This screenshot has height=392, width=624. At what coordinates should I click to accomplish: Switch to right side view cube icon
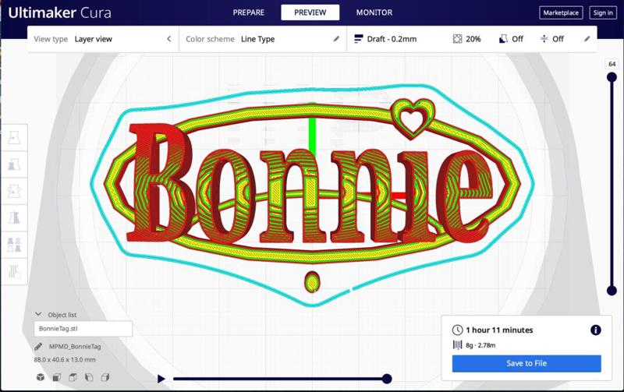click(x=105, y=377)
